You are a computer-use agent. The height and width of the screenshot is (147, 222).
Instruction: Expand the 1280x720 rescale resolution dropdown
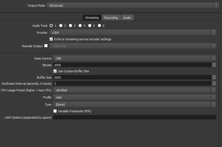tap(133, 46)
